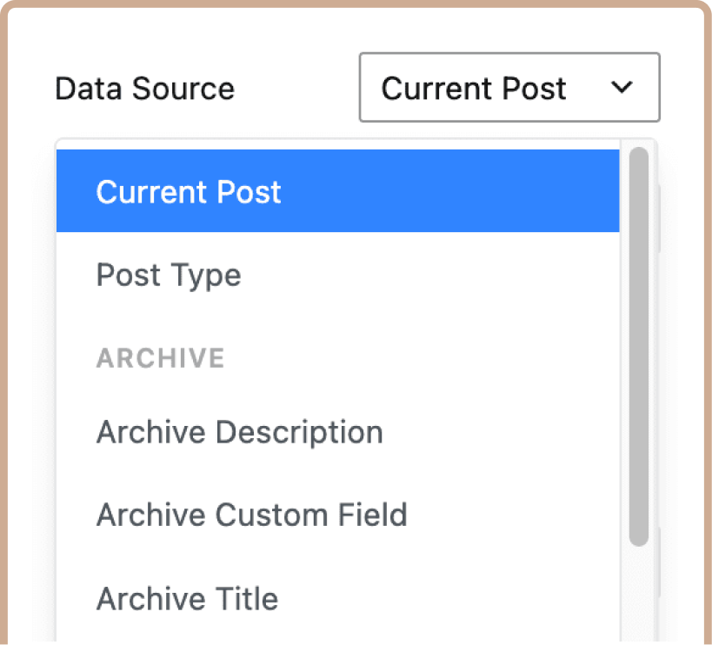Click the Data Source field label
712x645 pixels.
pos(145,88)
